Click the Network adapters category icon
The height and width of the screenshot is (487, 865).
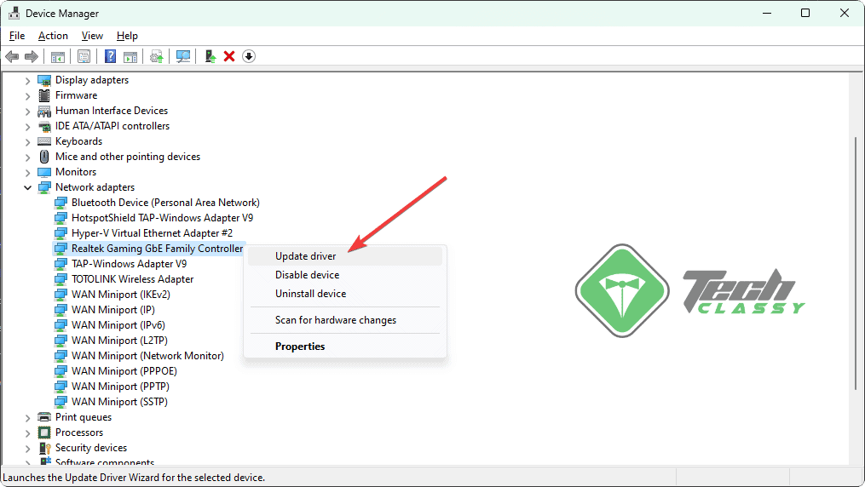pyautogui.click(x=44, y=188)
